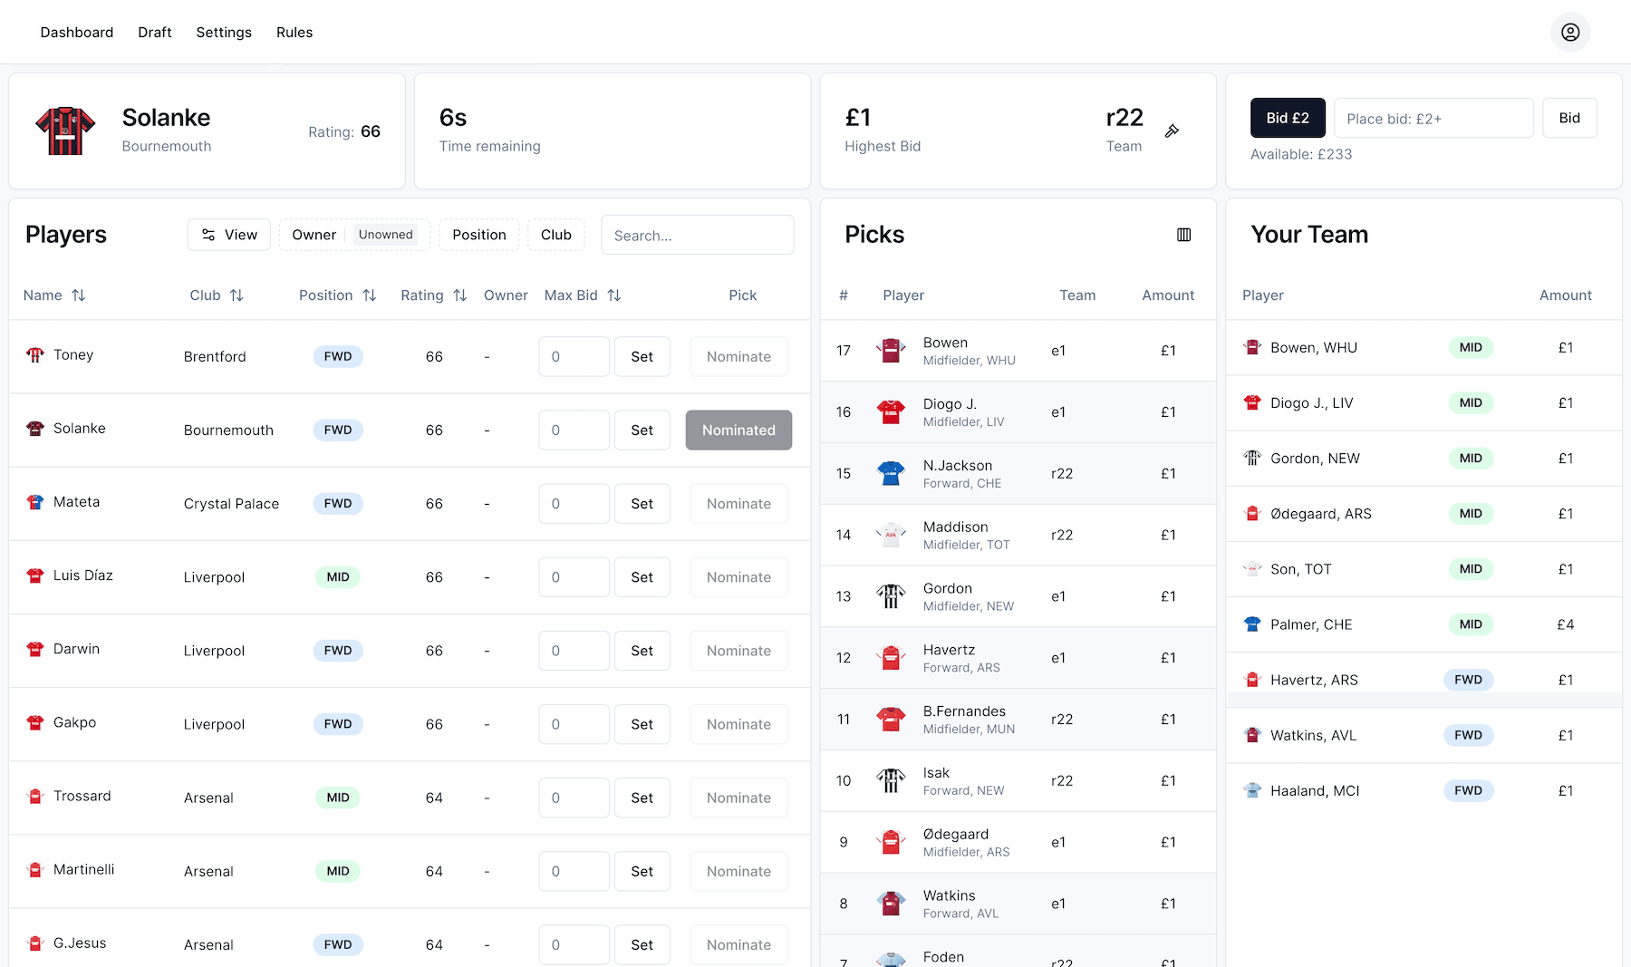Click the Bournemouth shirt crest in Solanke card
The width and height of the screenshot is (1631, 967).
click(64, 131)
